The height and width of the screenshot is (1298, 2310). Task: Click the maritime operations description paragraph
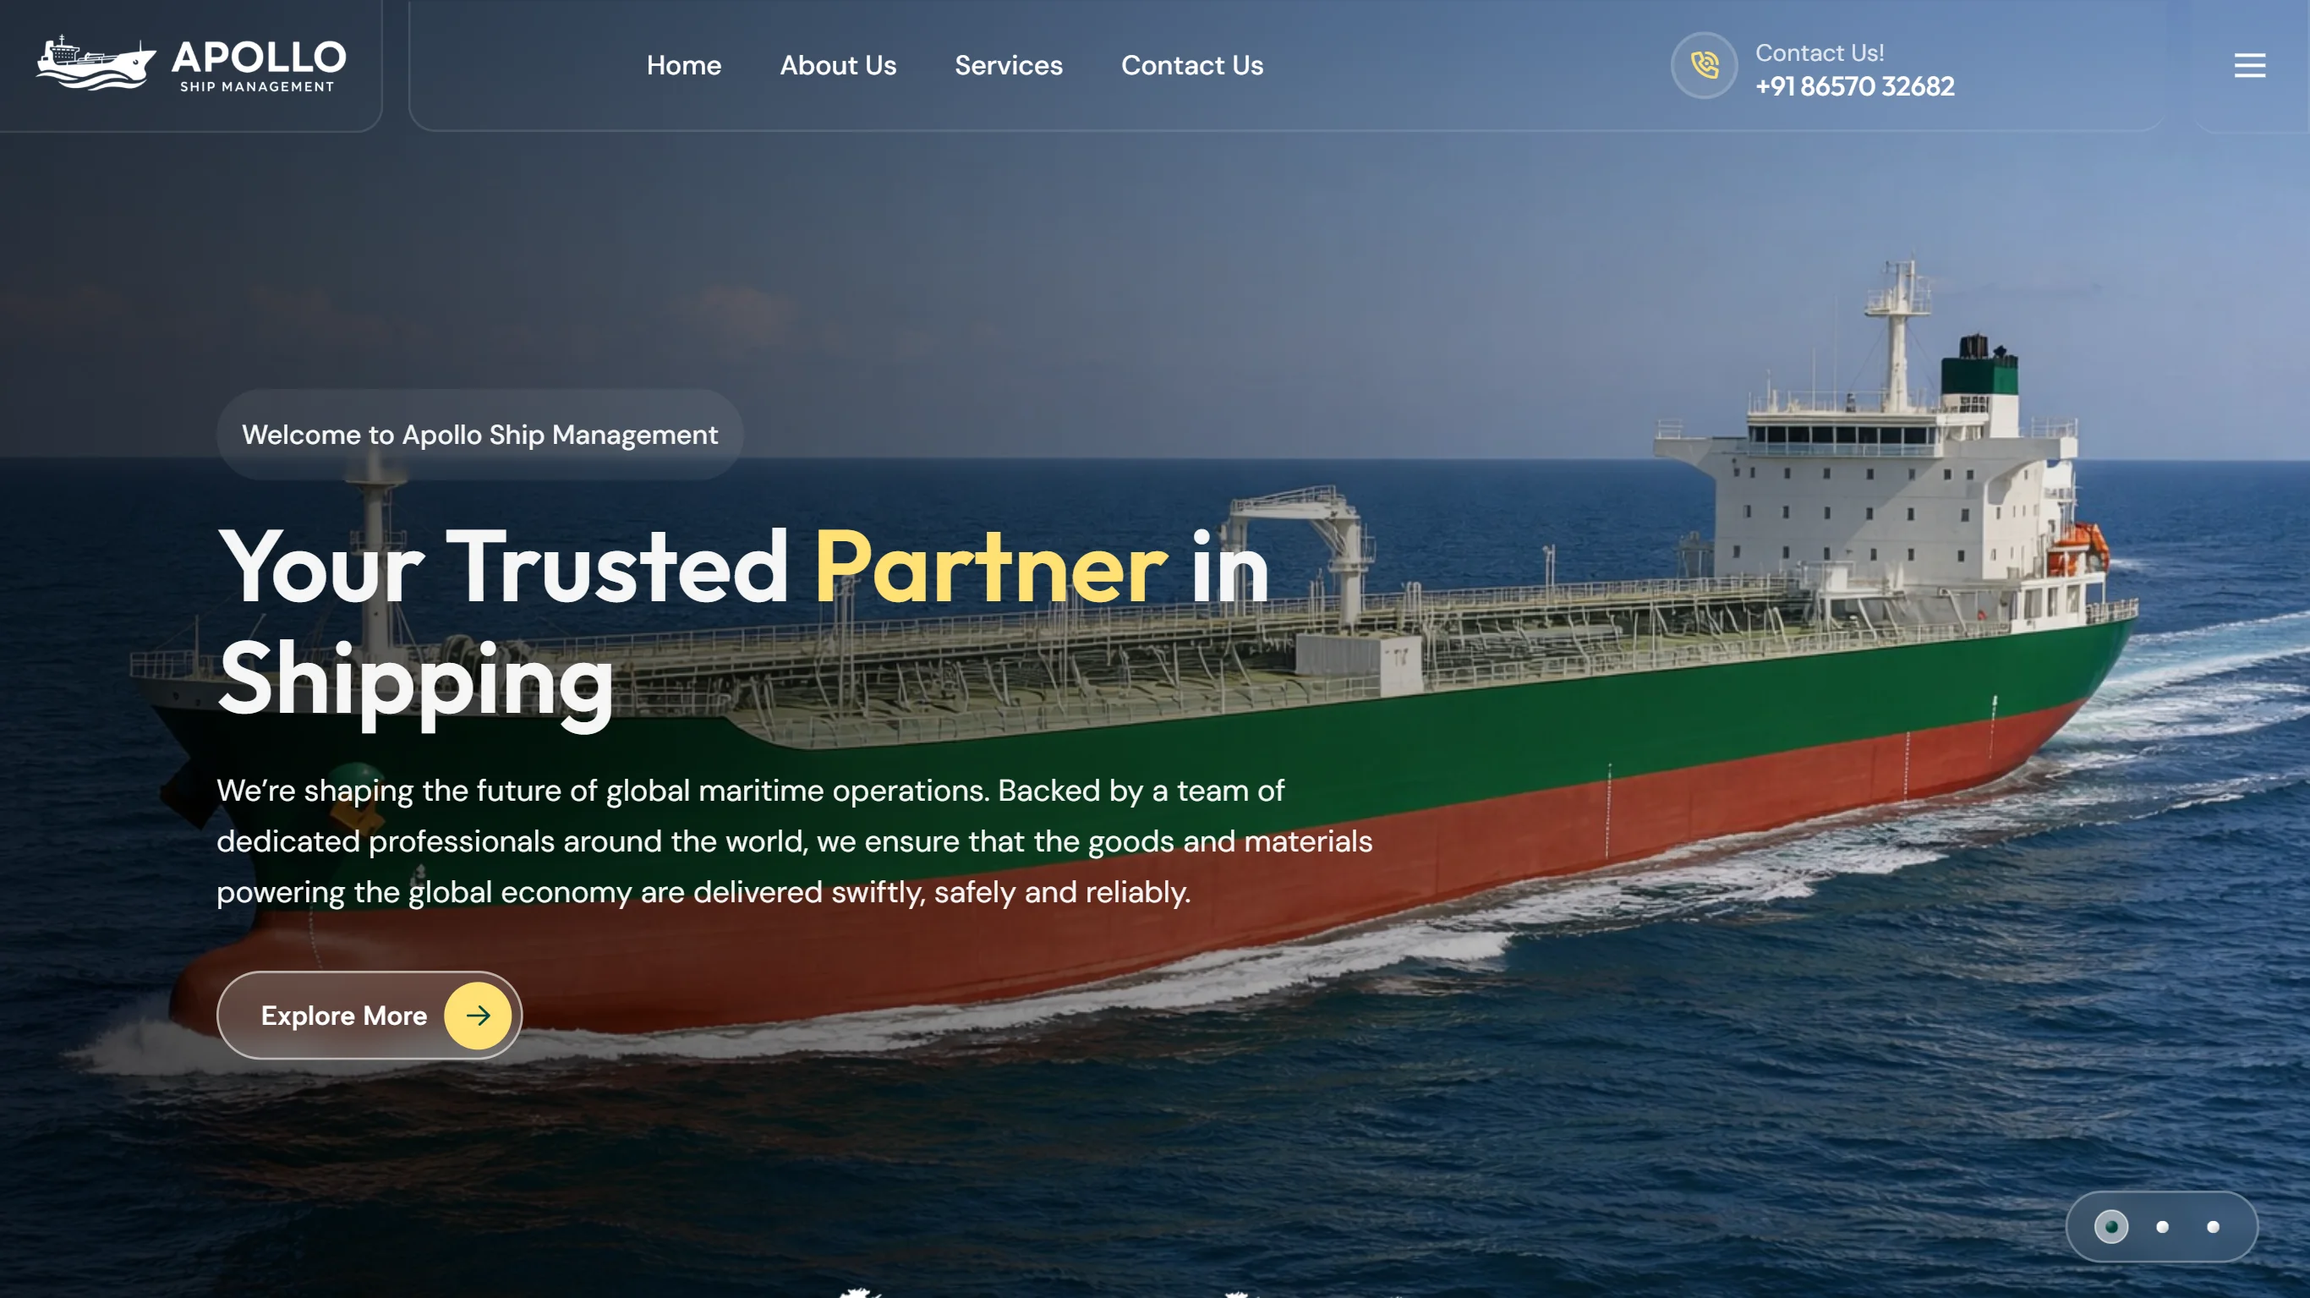click(x=794, y=841)
